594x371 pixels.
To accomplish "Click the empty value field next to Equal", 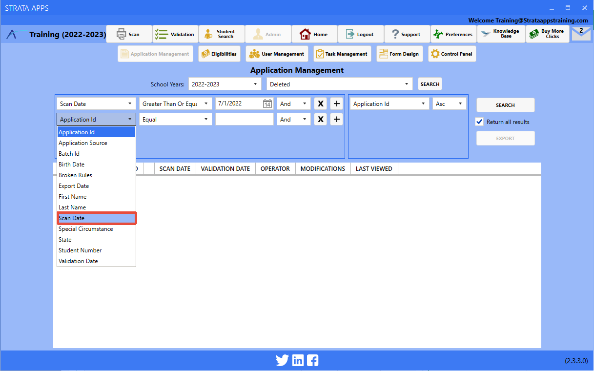I will 245,119.
